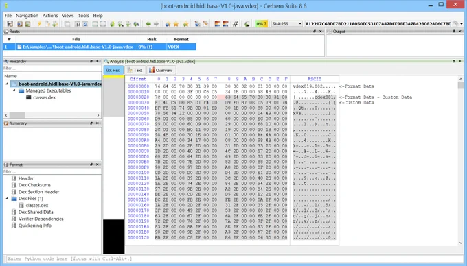Click the Hierarchy filter input field
Screen dimensions: 467x266
52,69
